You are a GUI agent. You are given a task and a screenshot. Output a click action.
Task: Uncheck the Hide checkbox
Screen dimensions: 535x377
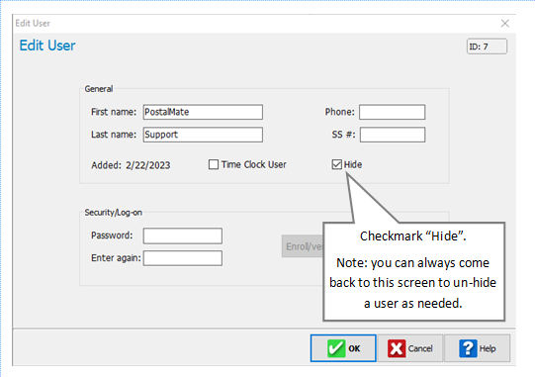(x=337, y=164)
